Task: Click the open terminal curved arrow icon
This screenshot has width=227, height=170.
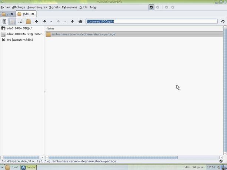Action: 20,21
